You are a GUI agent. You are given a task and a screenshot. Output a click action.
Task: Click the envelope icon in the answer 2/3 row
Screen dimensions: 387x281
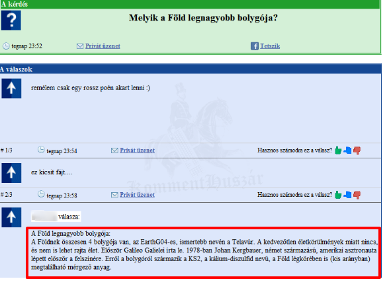pyautogui.click(x=114, y=195)
